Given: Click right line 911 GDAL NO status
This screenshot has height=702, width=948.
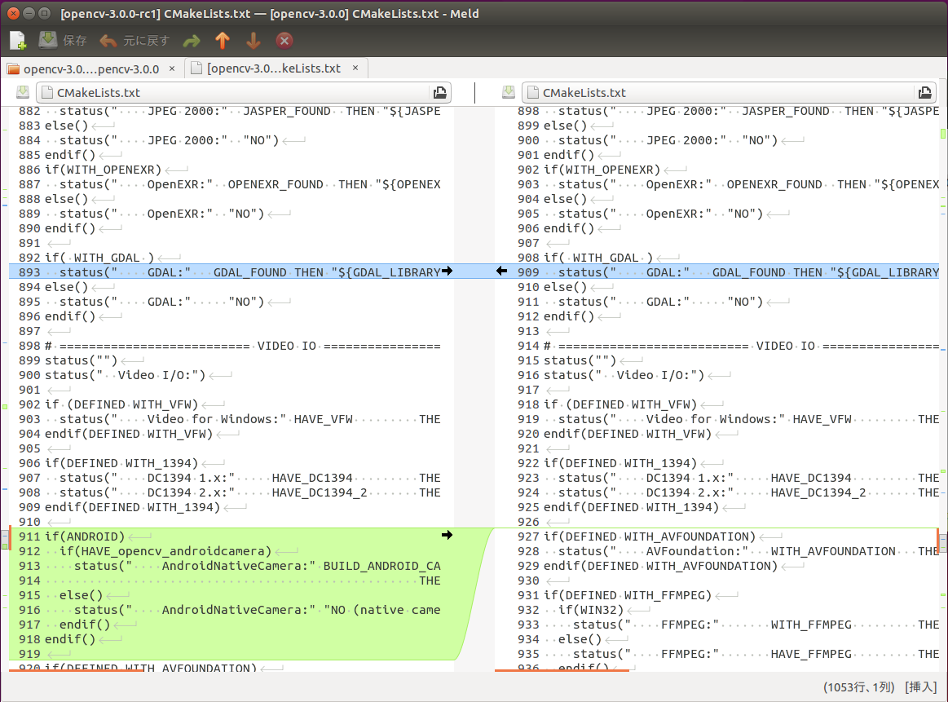Looking at the screenshot, I should 661,302.
